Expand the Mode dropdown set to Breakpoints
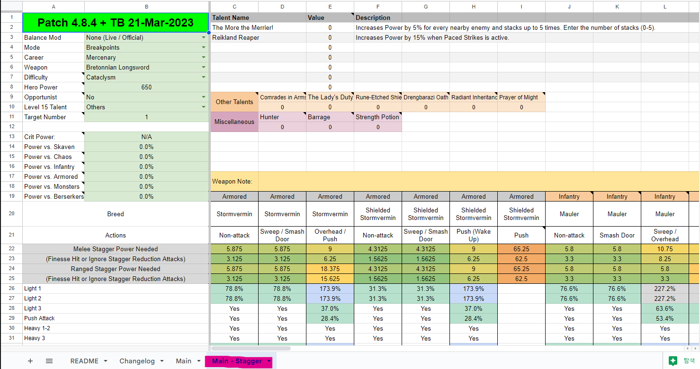Viewport: 700px width, 369px height. [x=204, y=47]
